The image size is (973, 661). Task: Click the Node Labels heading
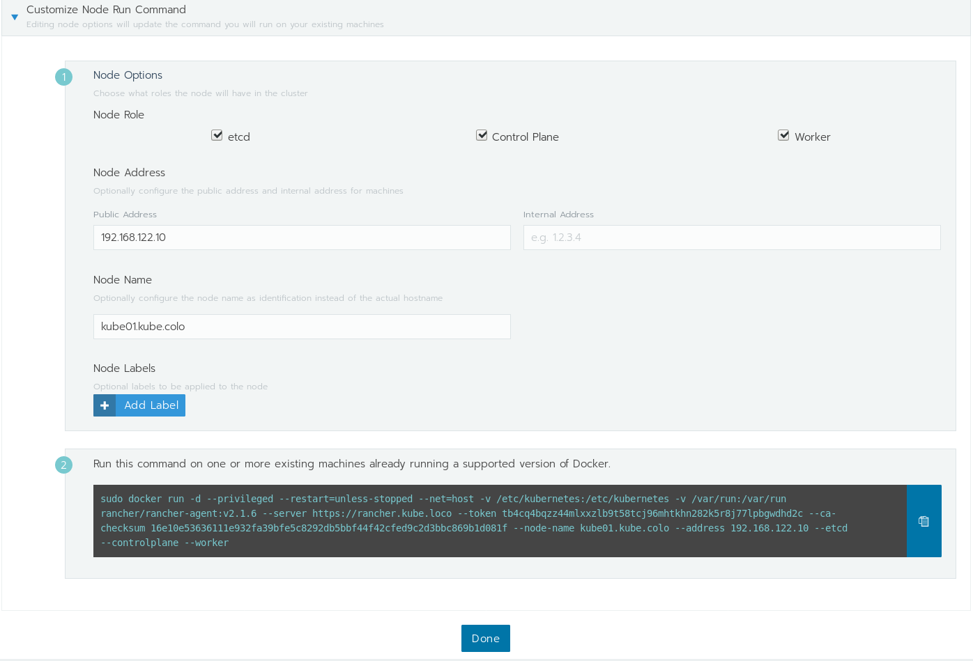[x=124, y=368]
